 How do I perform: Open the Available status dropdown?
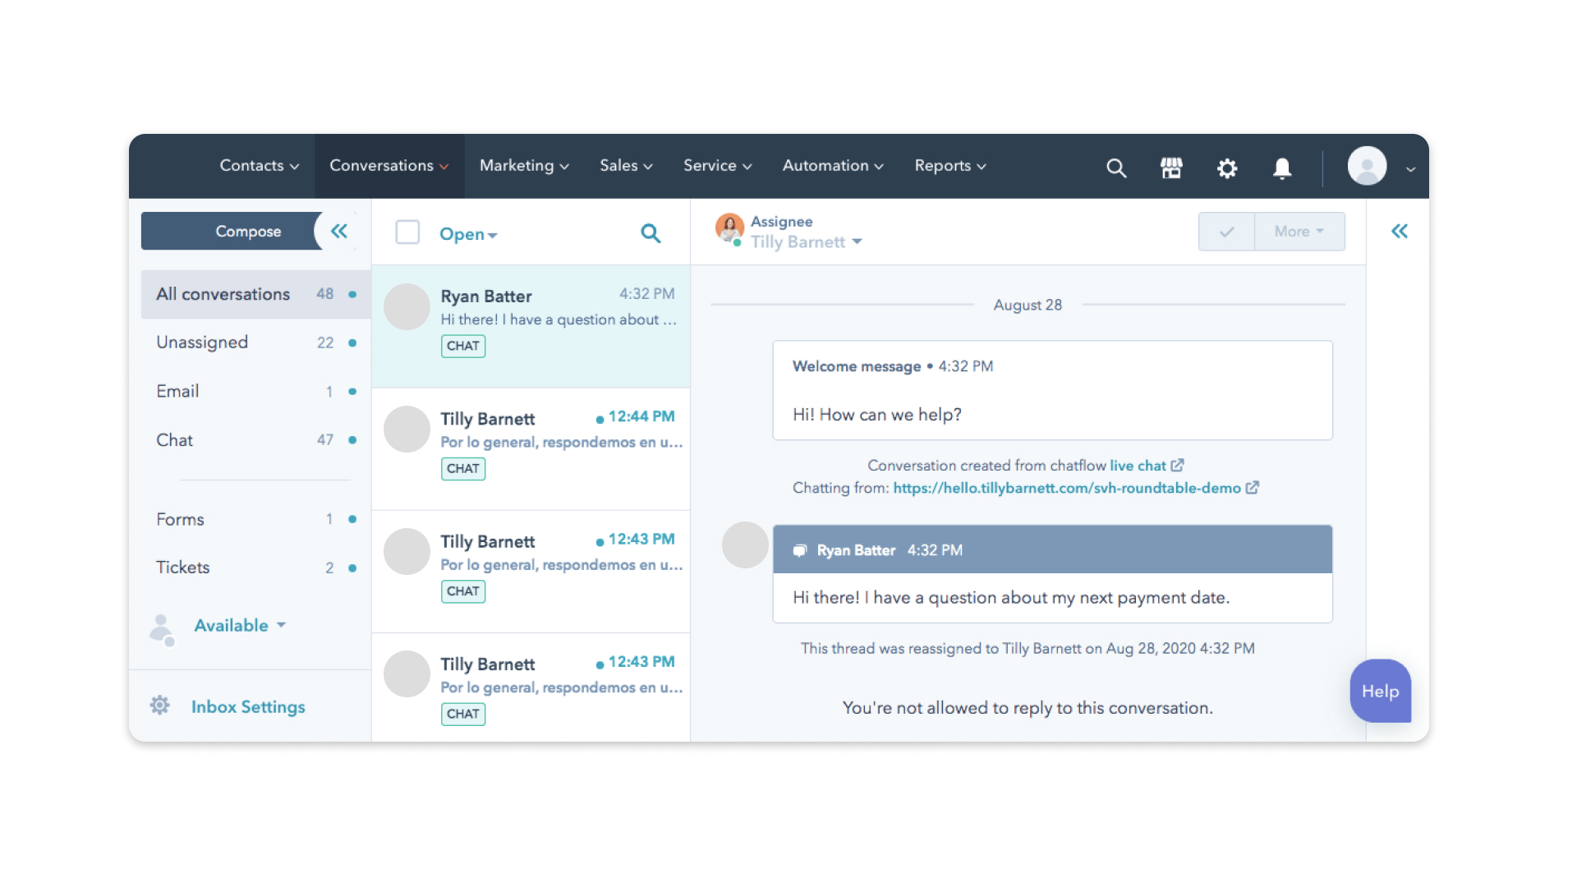coord(239,626)
